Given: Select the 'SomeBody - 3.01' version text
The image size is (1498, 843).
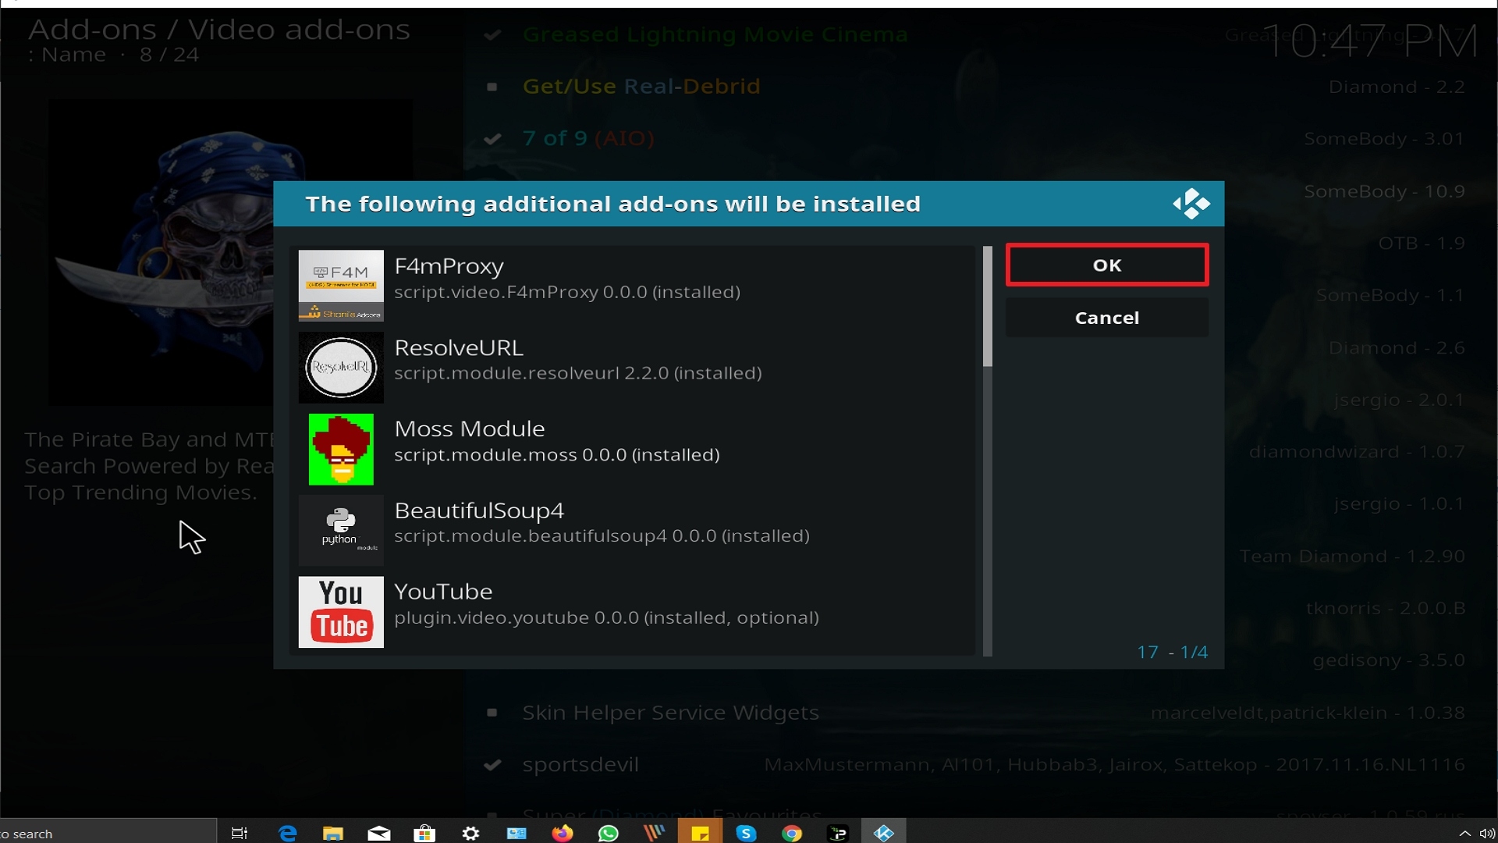Looking at the screenshot, I should [1384, 139].
